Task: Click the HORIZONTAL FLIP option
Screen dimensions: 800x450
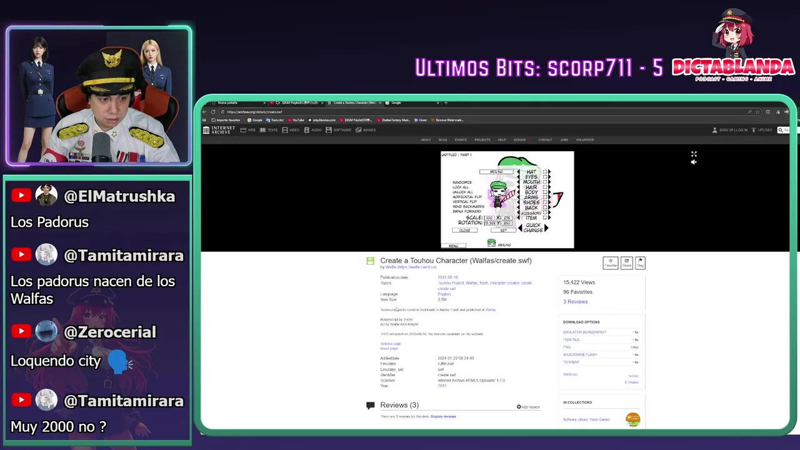Action: (467, 197)
